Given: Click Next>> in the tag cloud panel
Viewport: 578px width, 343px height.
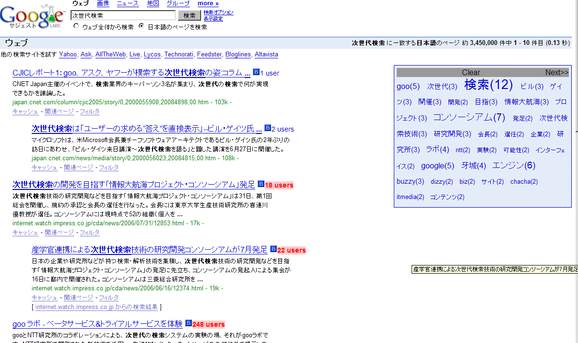Looking at the screenshot, I should coord(557,72).
